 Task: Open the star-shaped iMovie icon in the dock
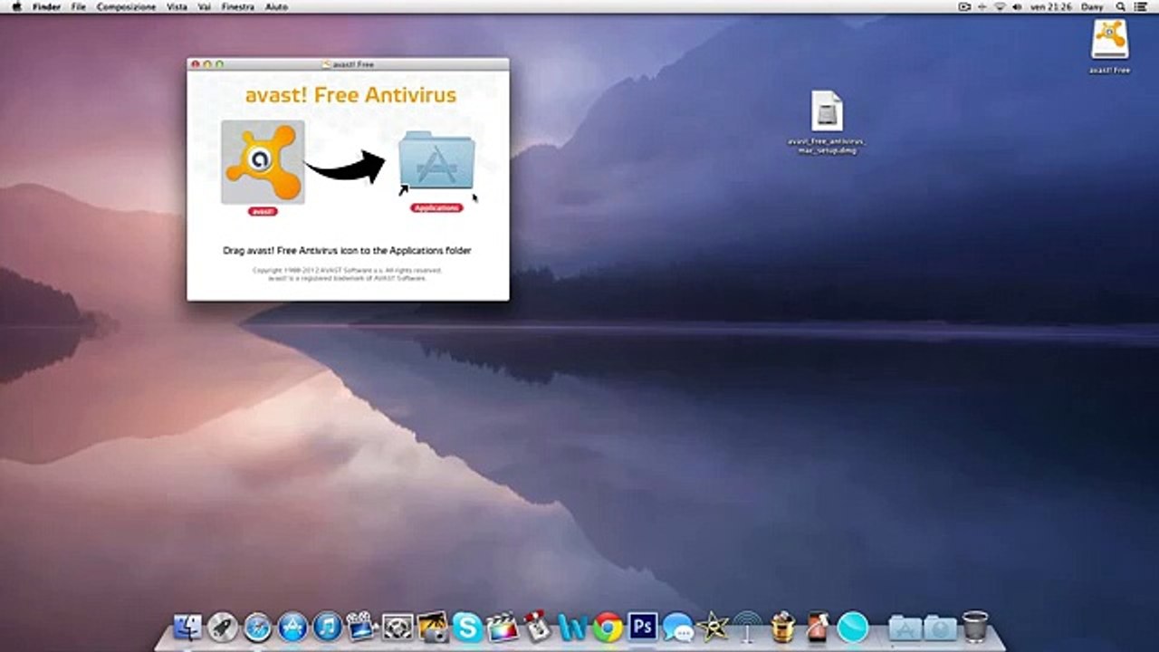pyautogui.click(x=713, y=627)
